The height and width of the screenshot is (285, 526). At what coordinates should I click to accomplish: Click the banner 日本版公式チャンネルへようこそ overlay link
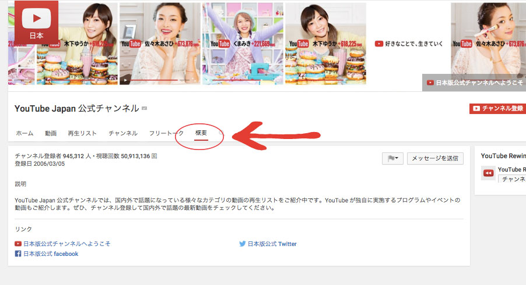pyautogui.click(x=474, y=83)
